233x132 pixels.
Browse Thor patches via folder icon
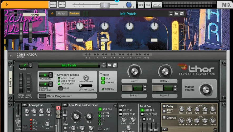point(110,65)
